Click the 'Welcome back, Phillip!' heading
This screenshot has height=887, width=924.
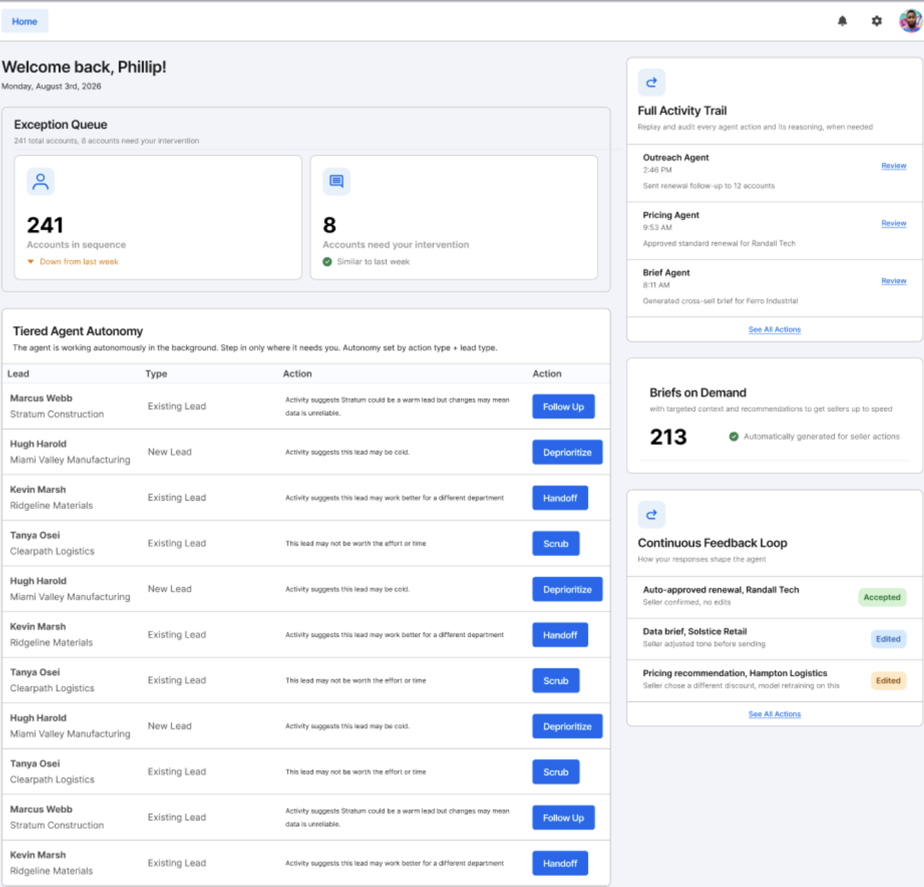point(84,67)
